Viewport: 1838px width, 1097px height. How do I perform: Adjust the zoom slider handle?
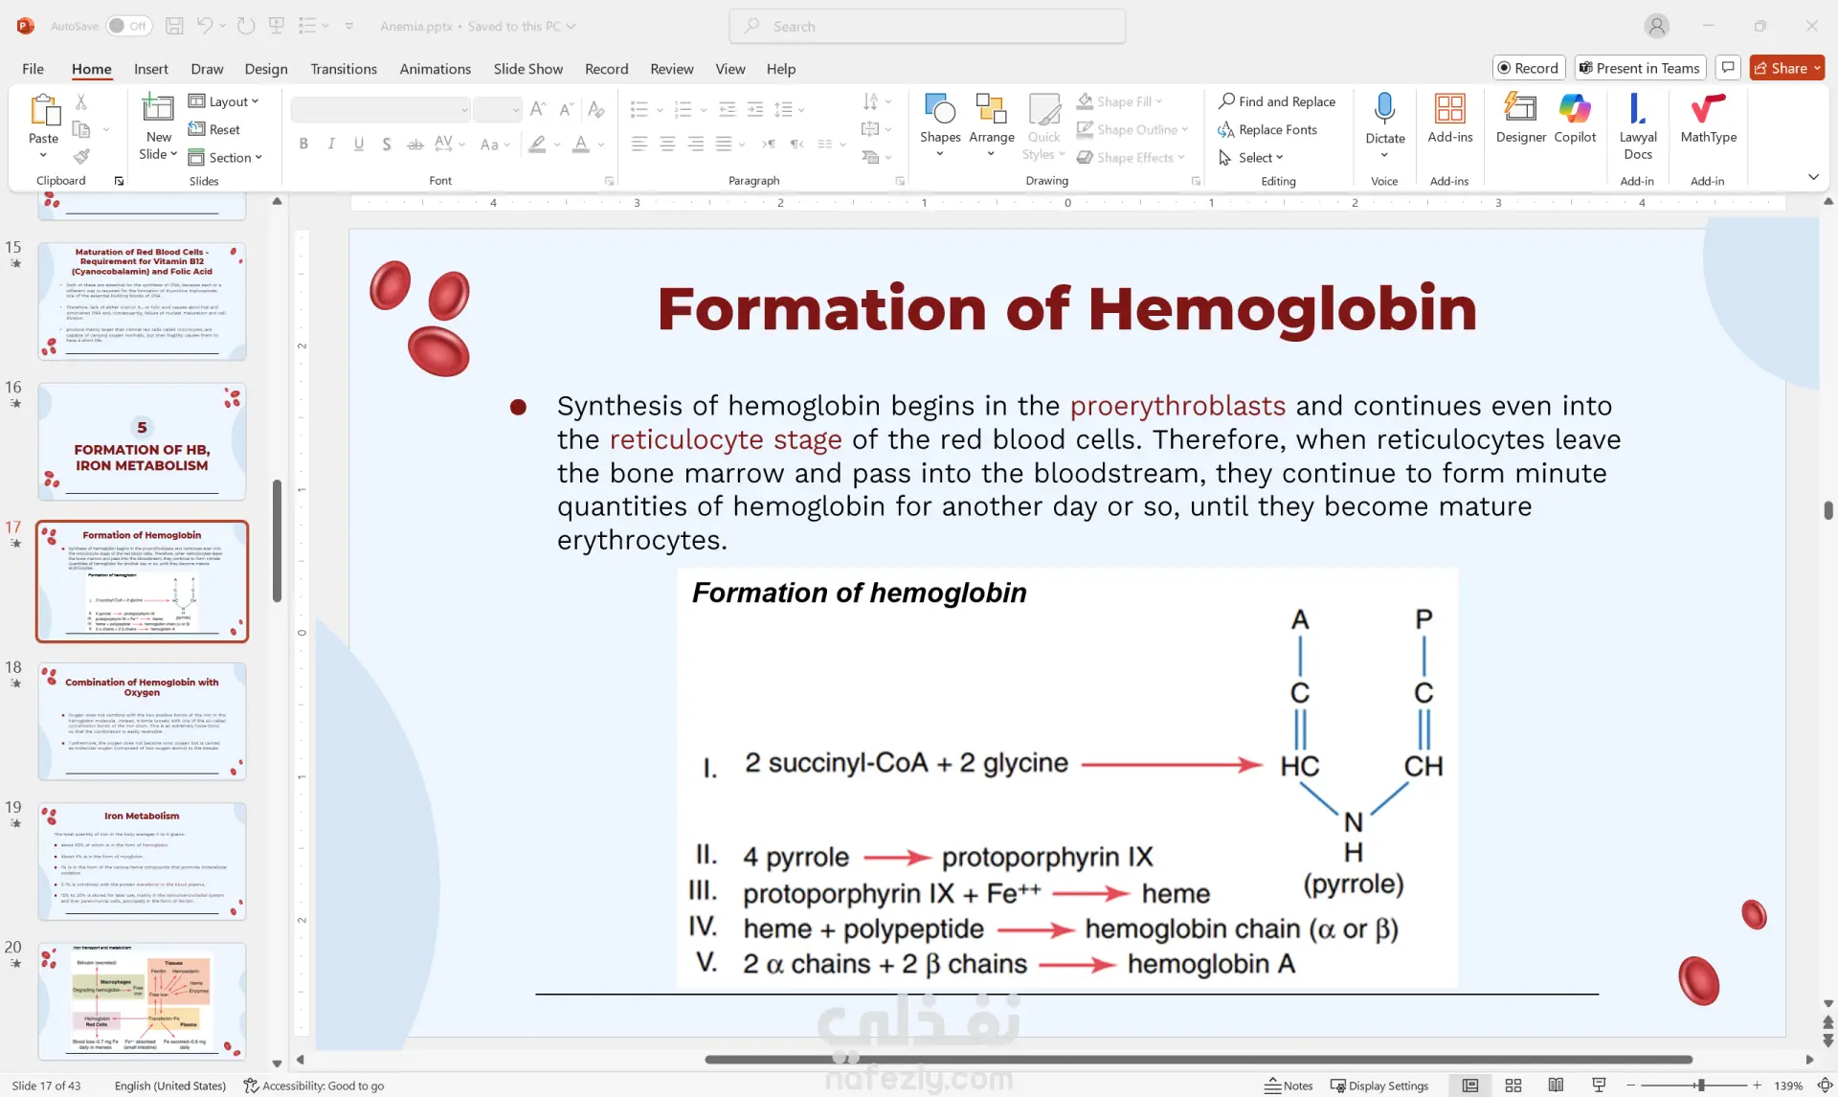pos(1701,1085)
